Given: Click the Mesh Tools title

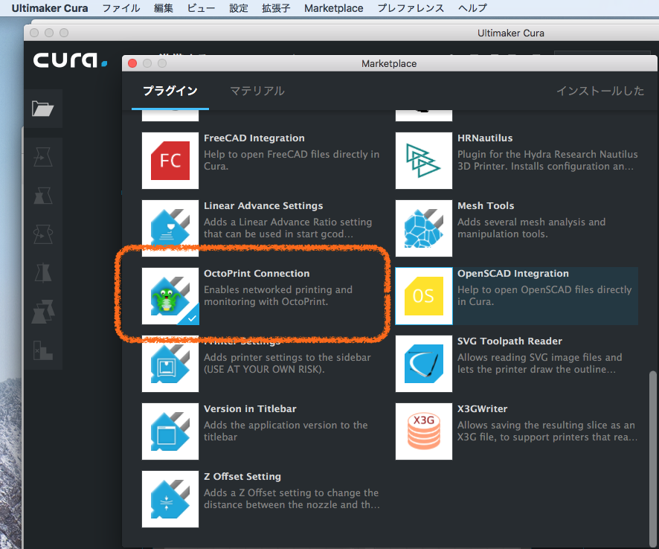Looking at the screenshot, I should [x=486, y=205].
